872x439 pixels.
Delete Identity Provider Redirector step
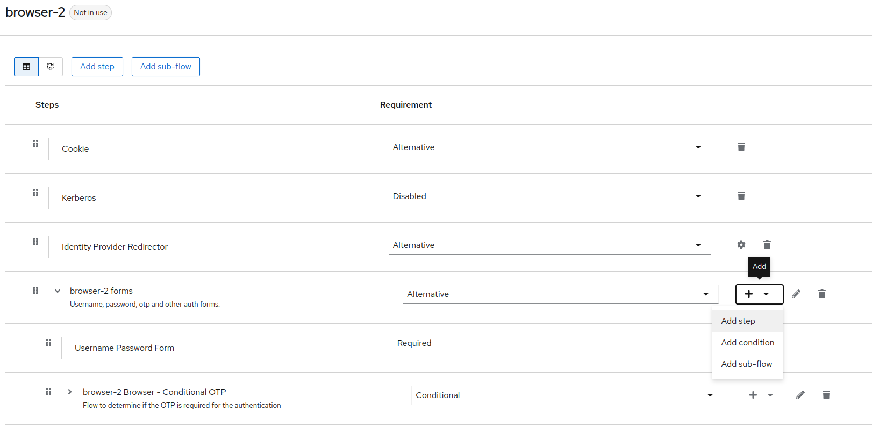(767, 245)
